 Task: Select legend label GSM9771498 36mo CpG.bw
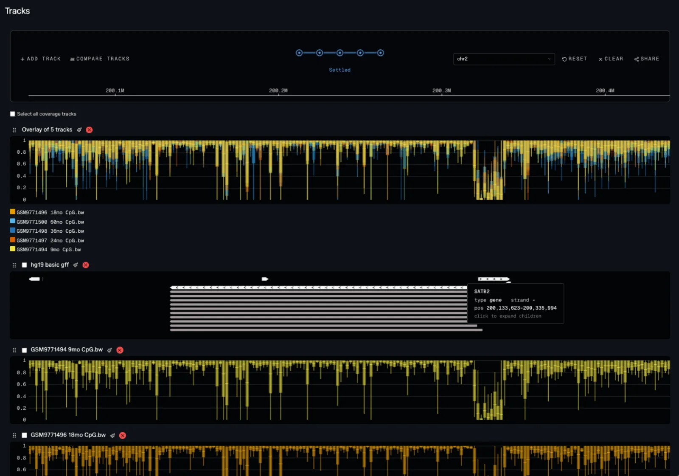(x=50, y=231)
